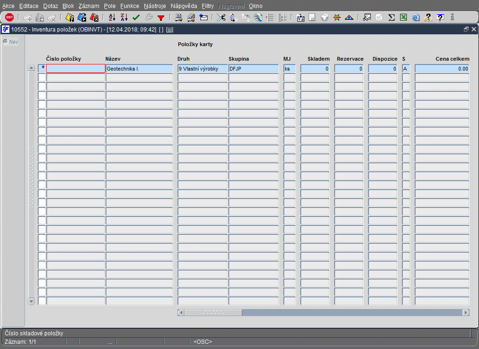Viewport: 479px width, 349px height.
Task: Click the red funnel filter icon
Action: click(160, 18)
